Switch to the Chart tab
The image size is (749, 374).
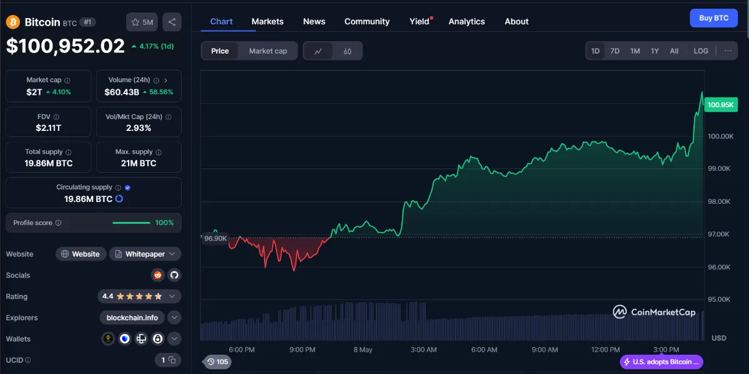222,21
